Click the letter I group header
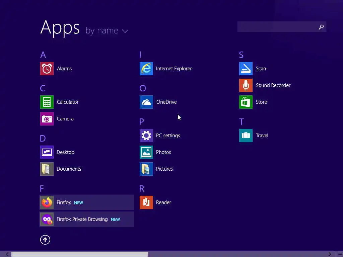The width and height of the screenshot is (343, 257). click(140, 55)
